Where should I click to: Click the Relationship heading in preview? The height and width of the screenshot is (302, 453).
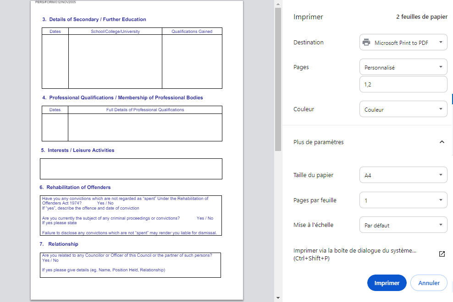click(x=63, y=244)
